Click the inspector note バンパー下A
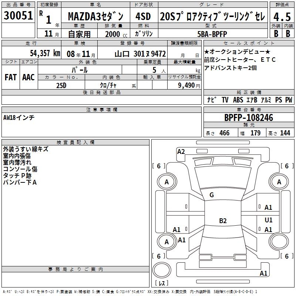 [20, 182]
